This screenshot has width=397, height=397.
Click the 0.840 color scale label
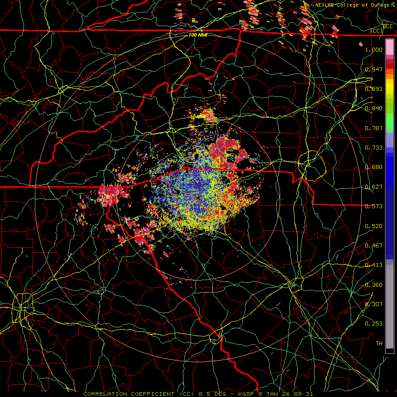click(374, 109)
